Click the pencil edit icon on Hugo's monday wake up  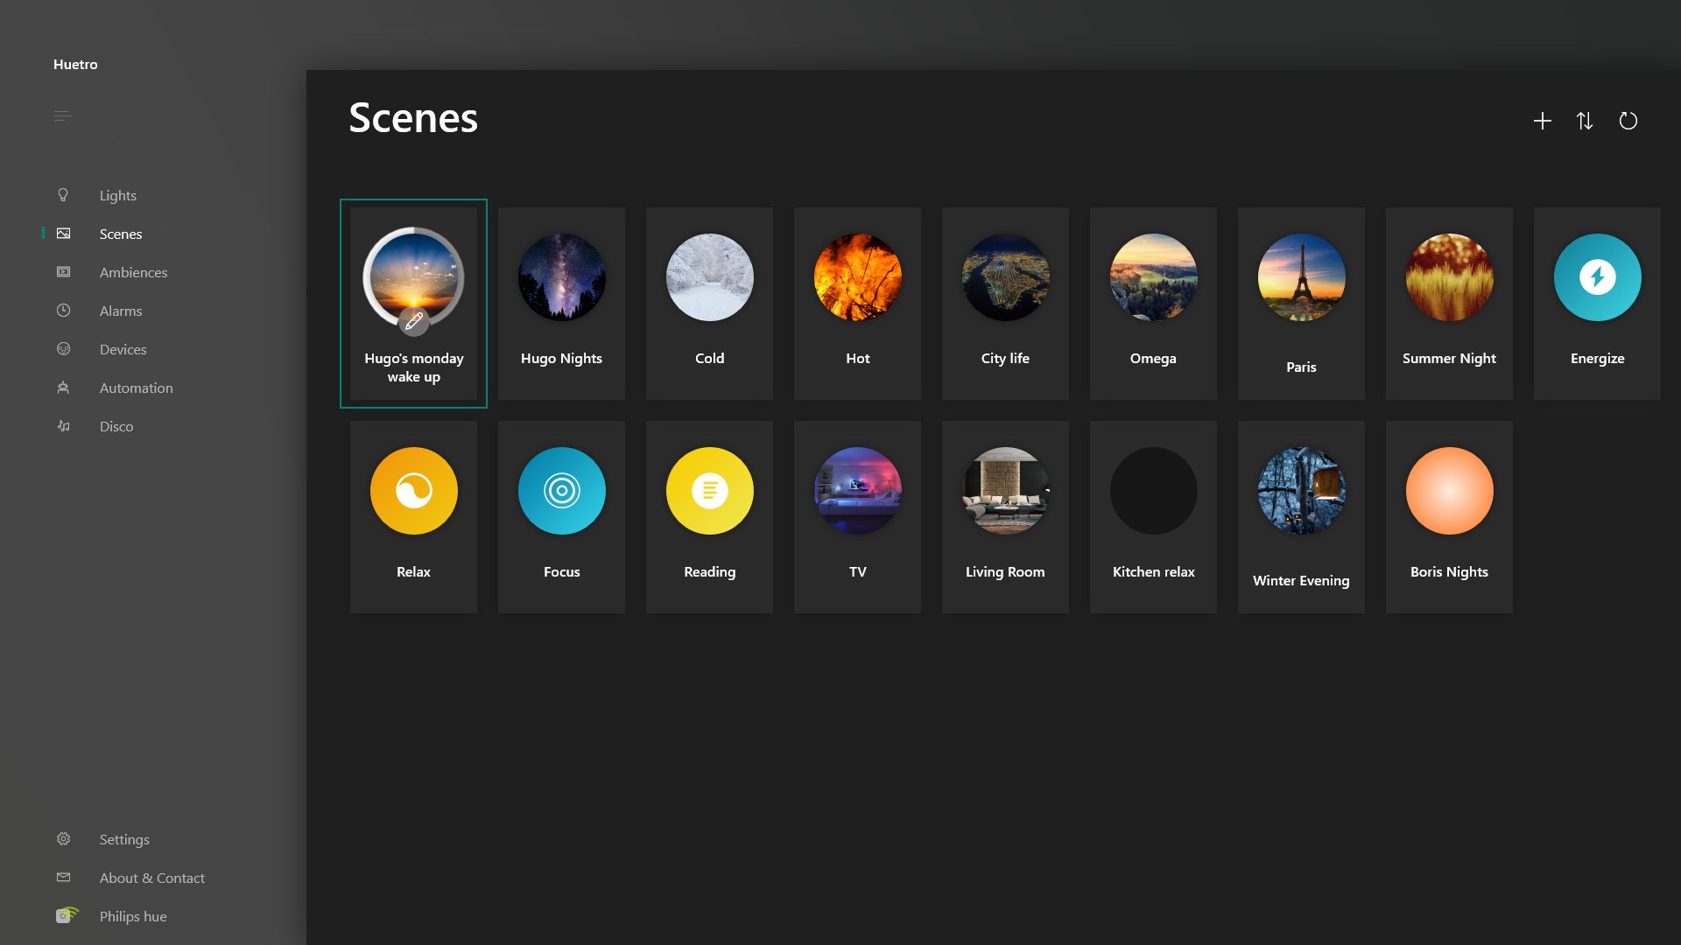tap(414, 321)
